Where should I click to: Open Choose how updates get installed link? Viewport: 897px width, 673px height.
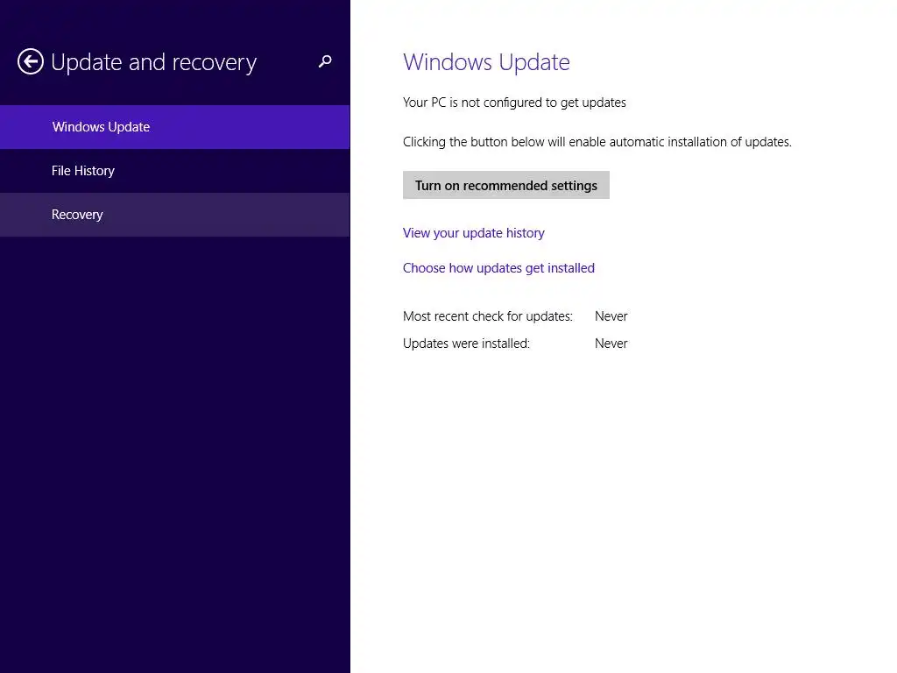pos(498,268)
